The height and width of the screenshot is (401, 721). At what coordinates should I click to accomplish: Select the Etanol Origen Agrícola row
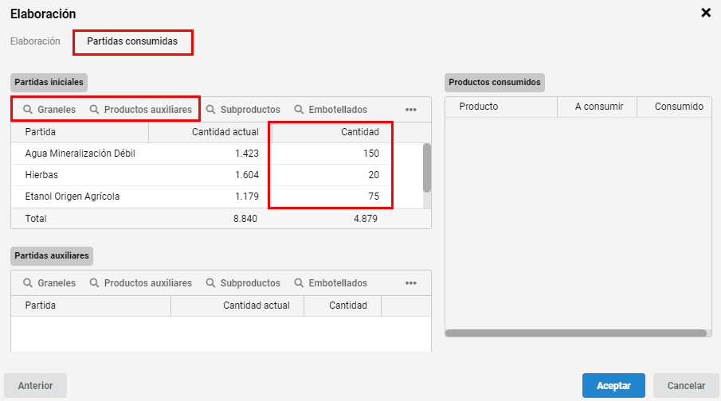tap(217, 197)
